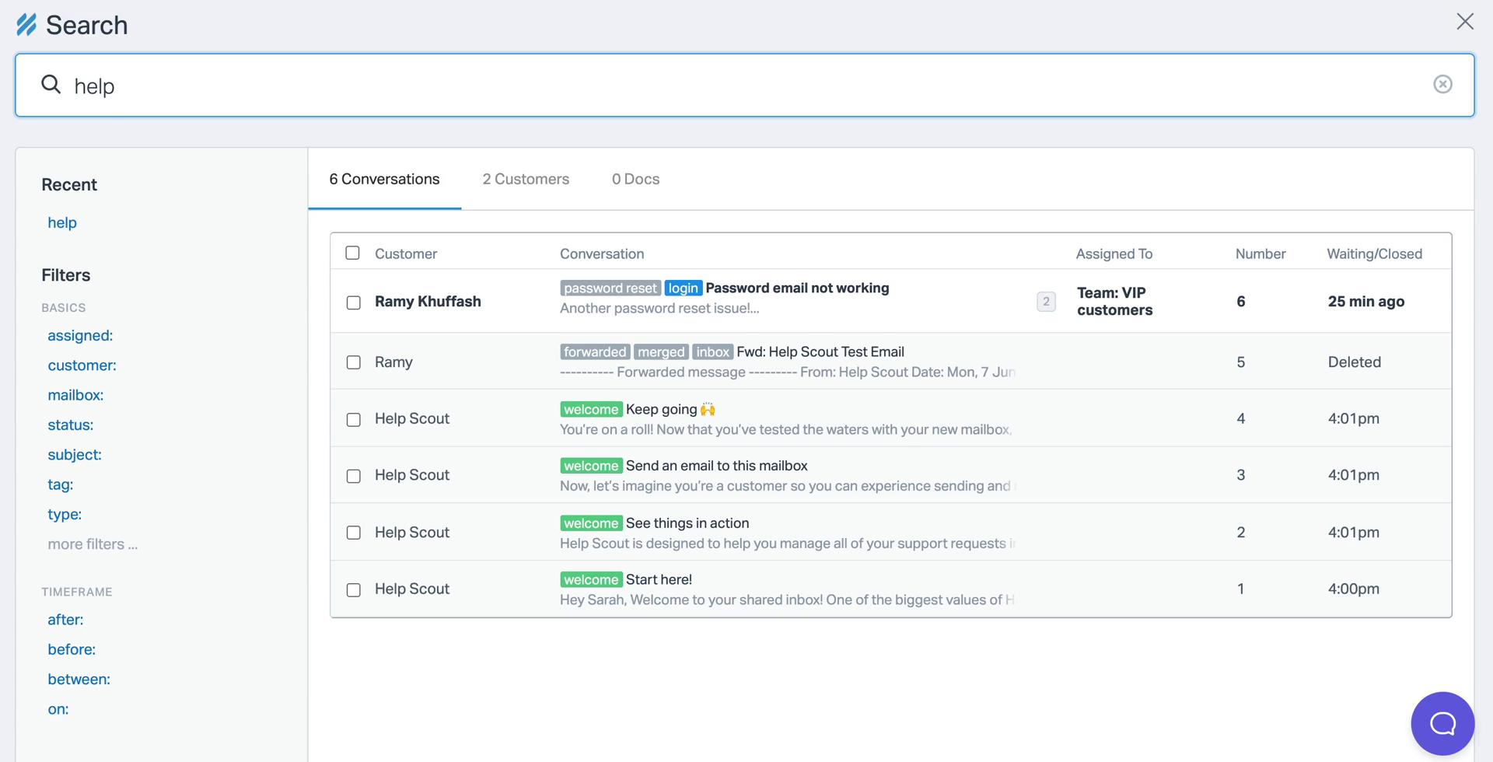1493x762 pixels.
Task: Click Team: VIP customers assignee
Action: point(1114,302)
